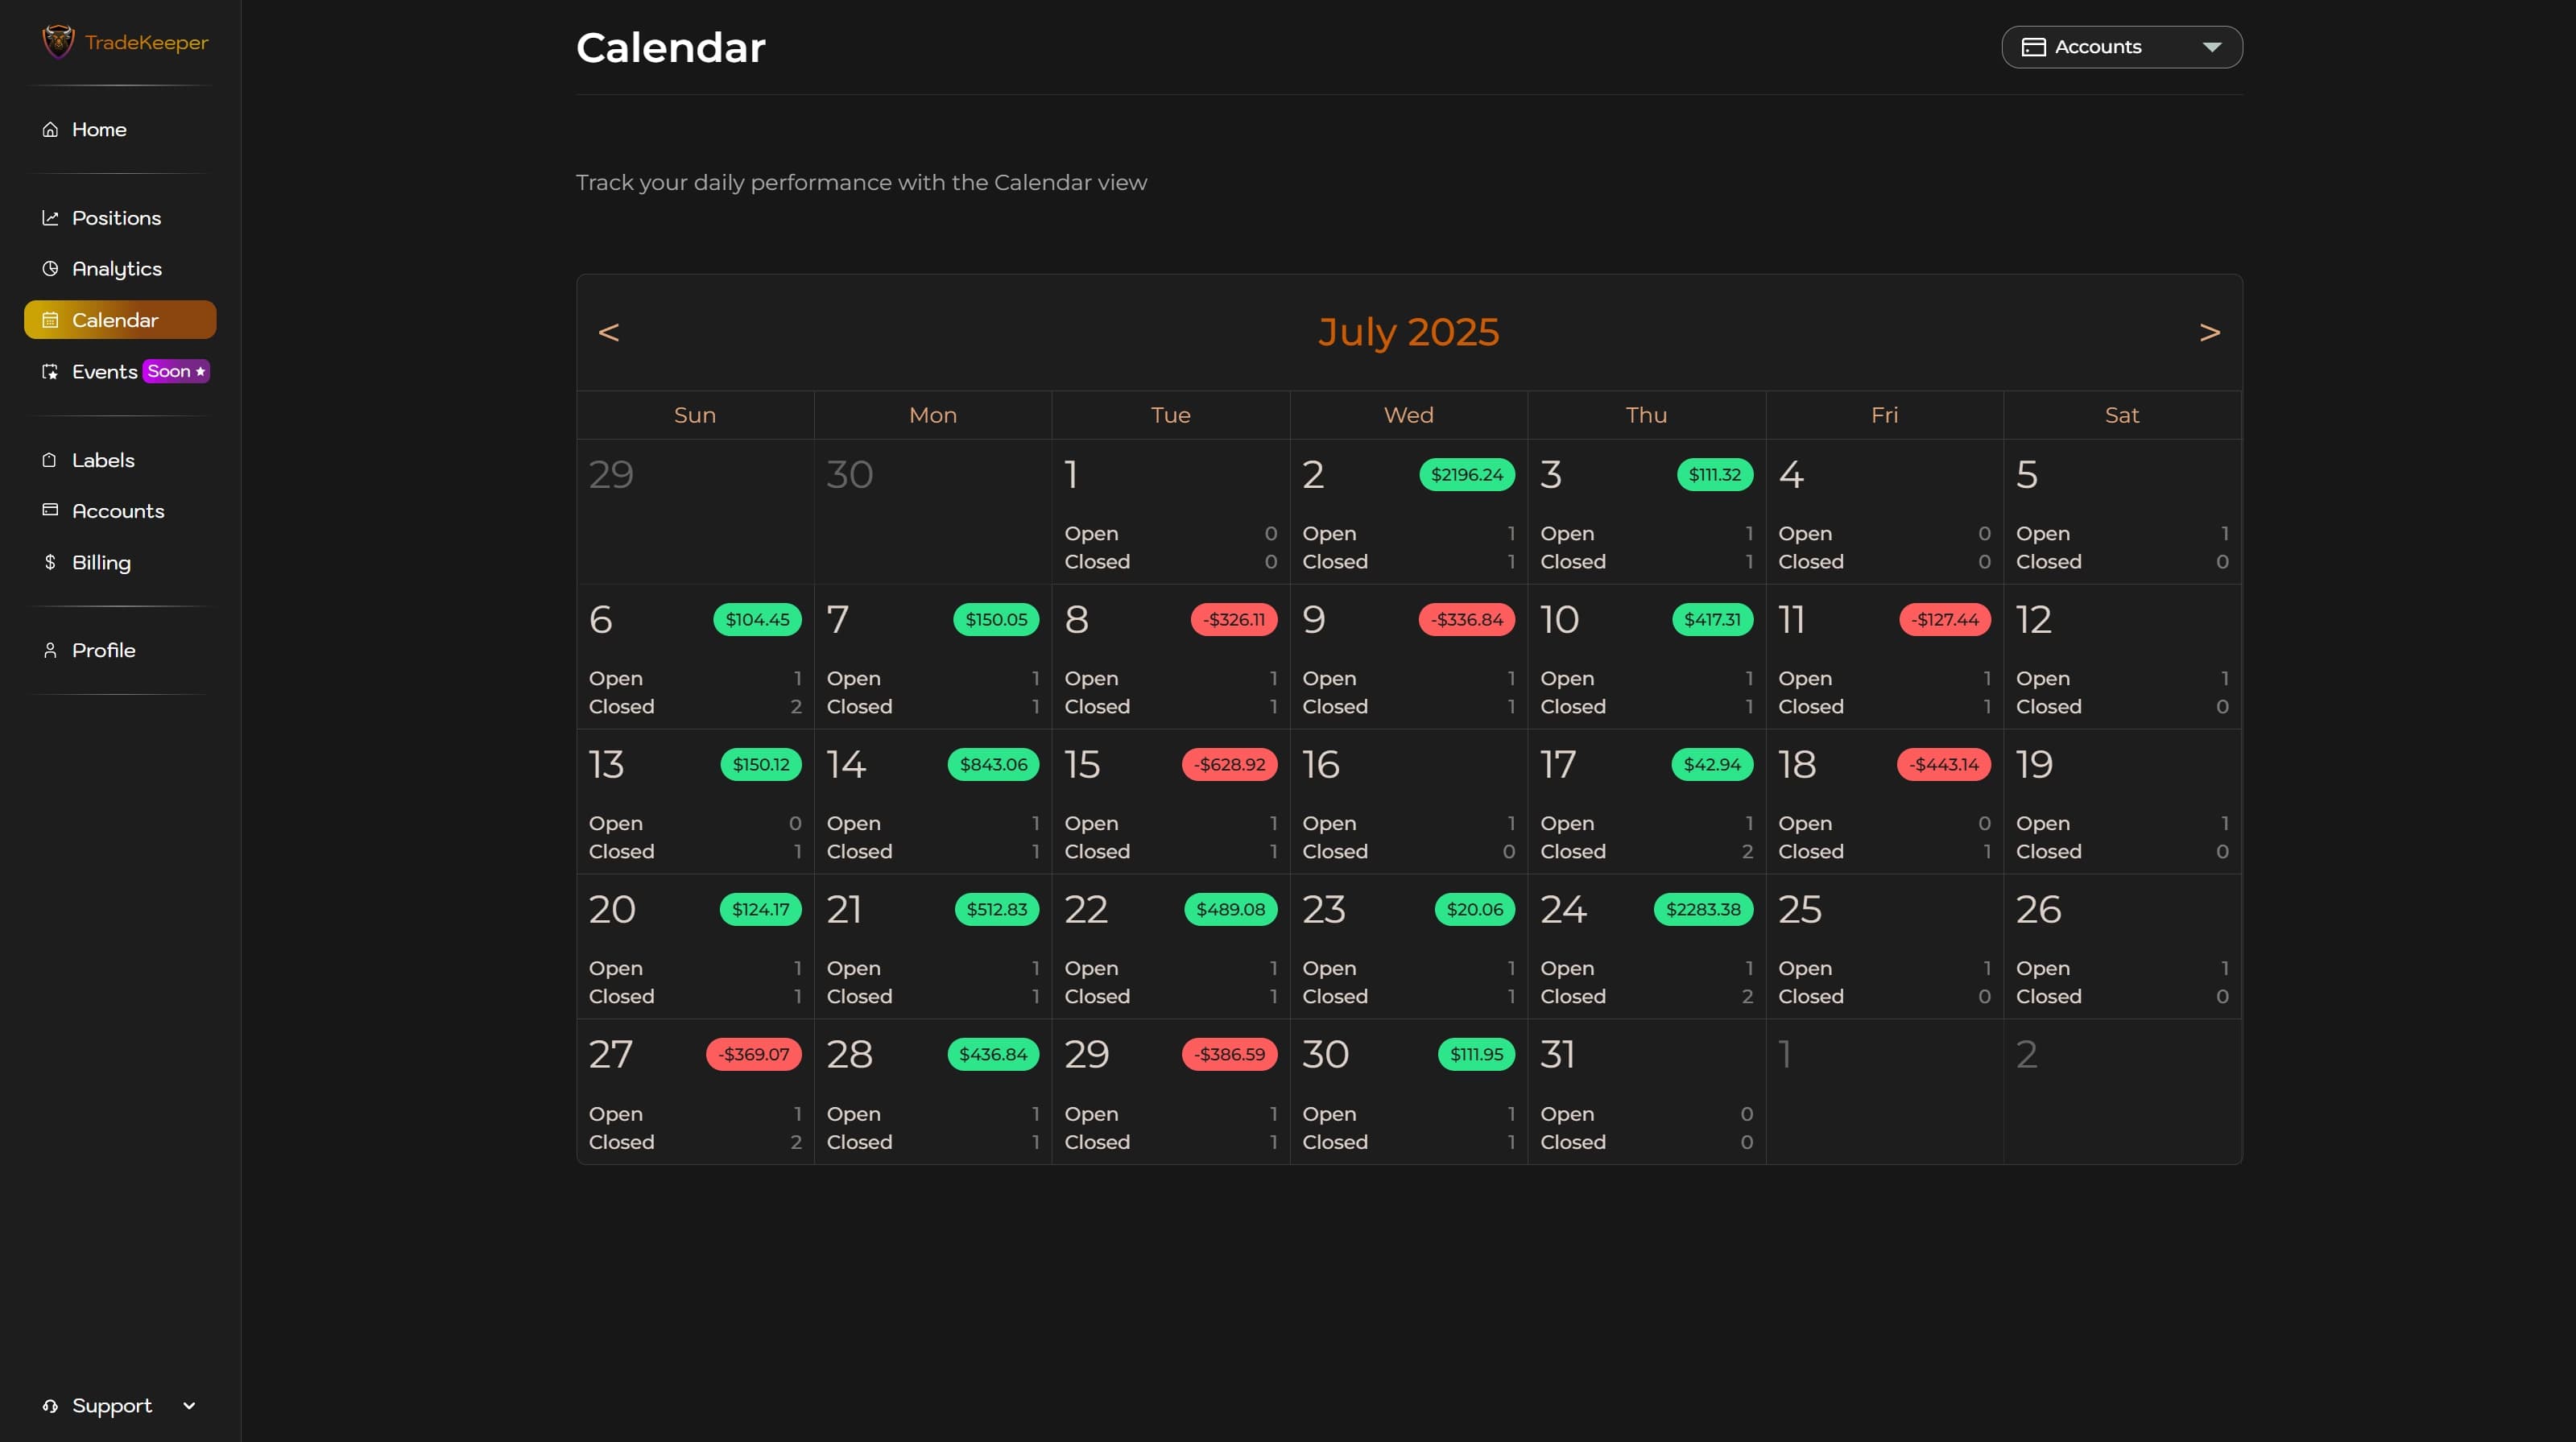Click the Support headset icon
Viewport: 2576px width, 1442px height.
click(51, 1405)
